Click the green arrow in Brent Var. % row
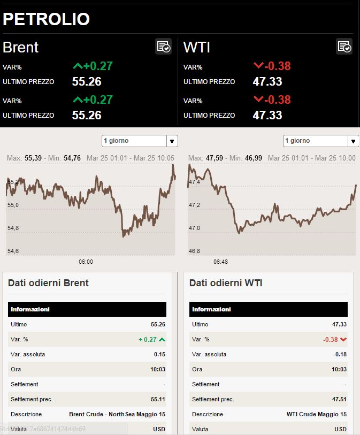360x435 pixels. tap(162, 339)
